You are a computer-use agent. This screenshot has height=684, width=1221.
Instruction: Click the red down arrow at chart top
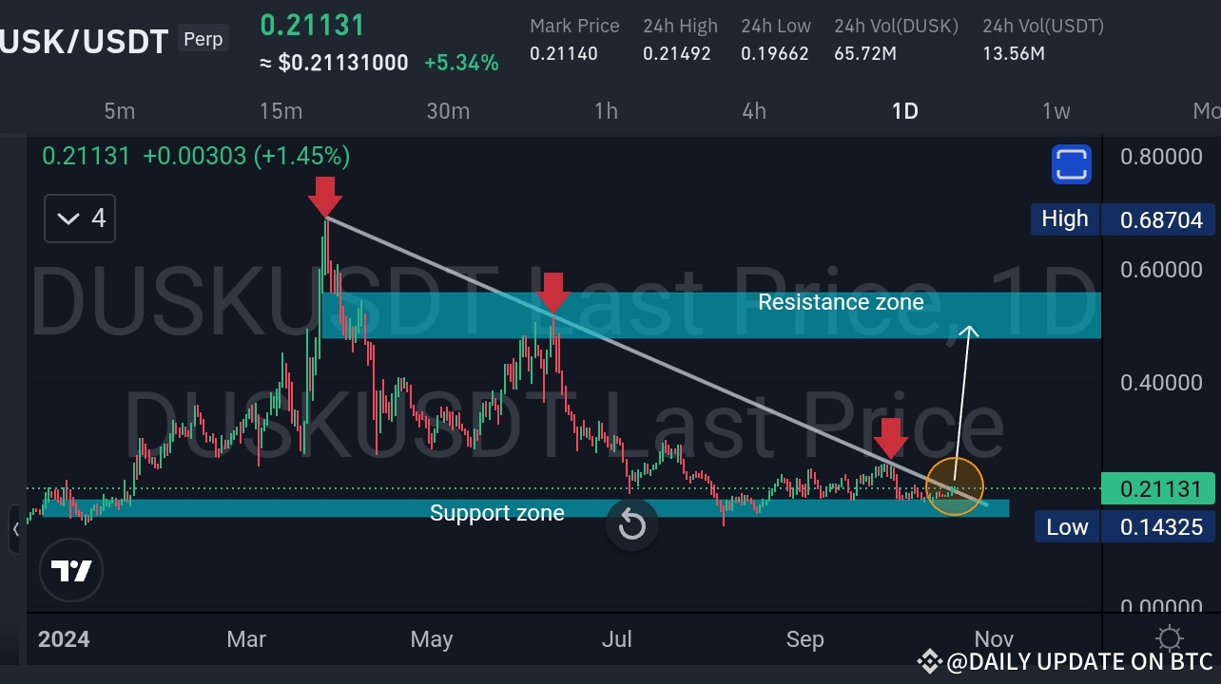[325, 198]
